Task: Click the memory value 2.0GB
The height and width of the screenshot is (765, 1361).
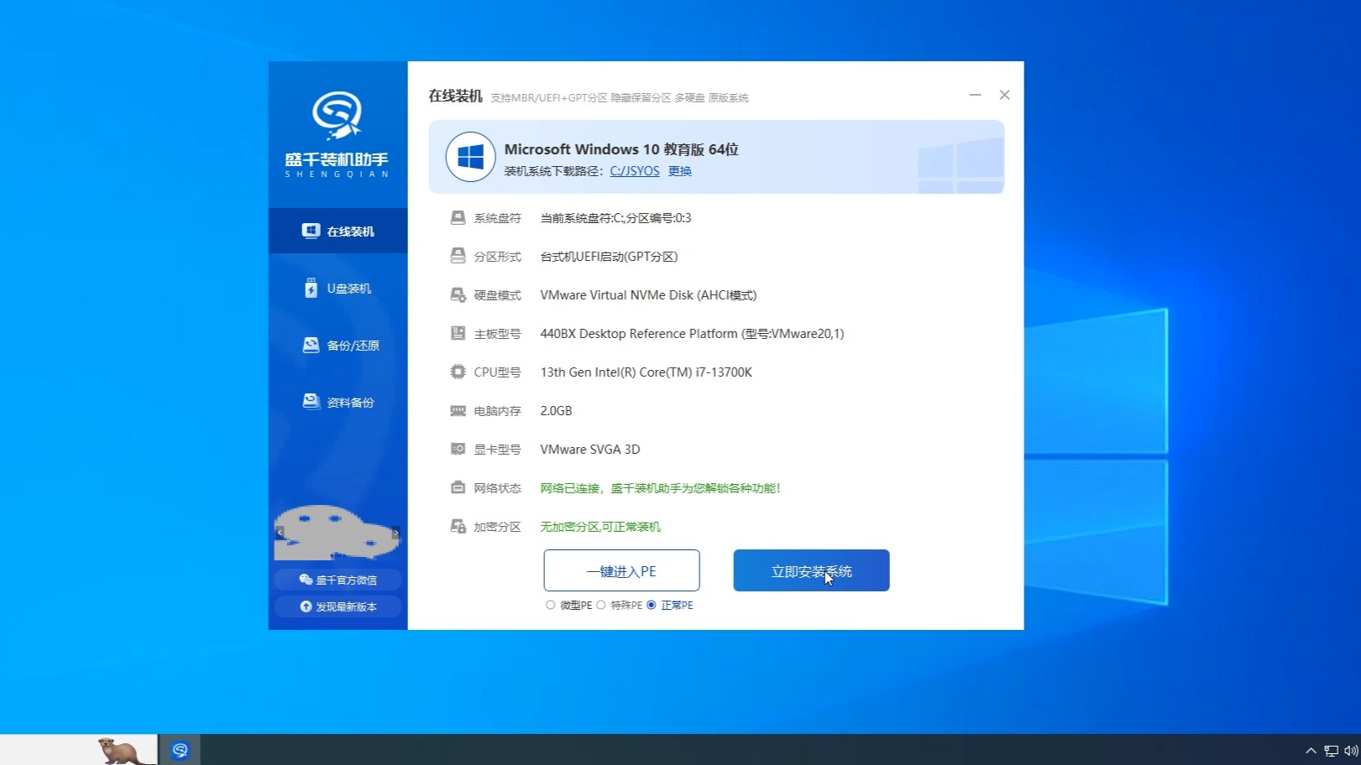Action: click(556, 411)
